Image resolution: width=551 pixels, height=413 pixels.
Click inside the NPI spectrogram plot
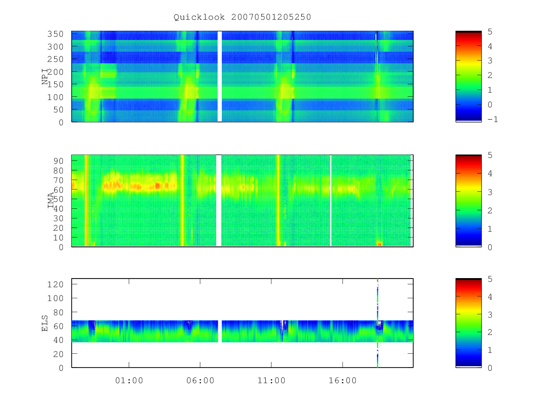pos(242,76)
